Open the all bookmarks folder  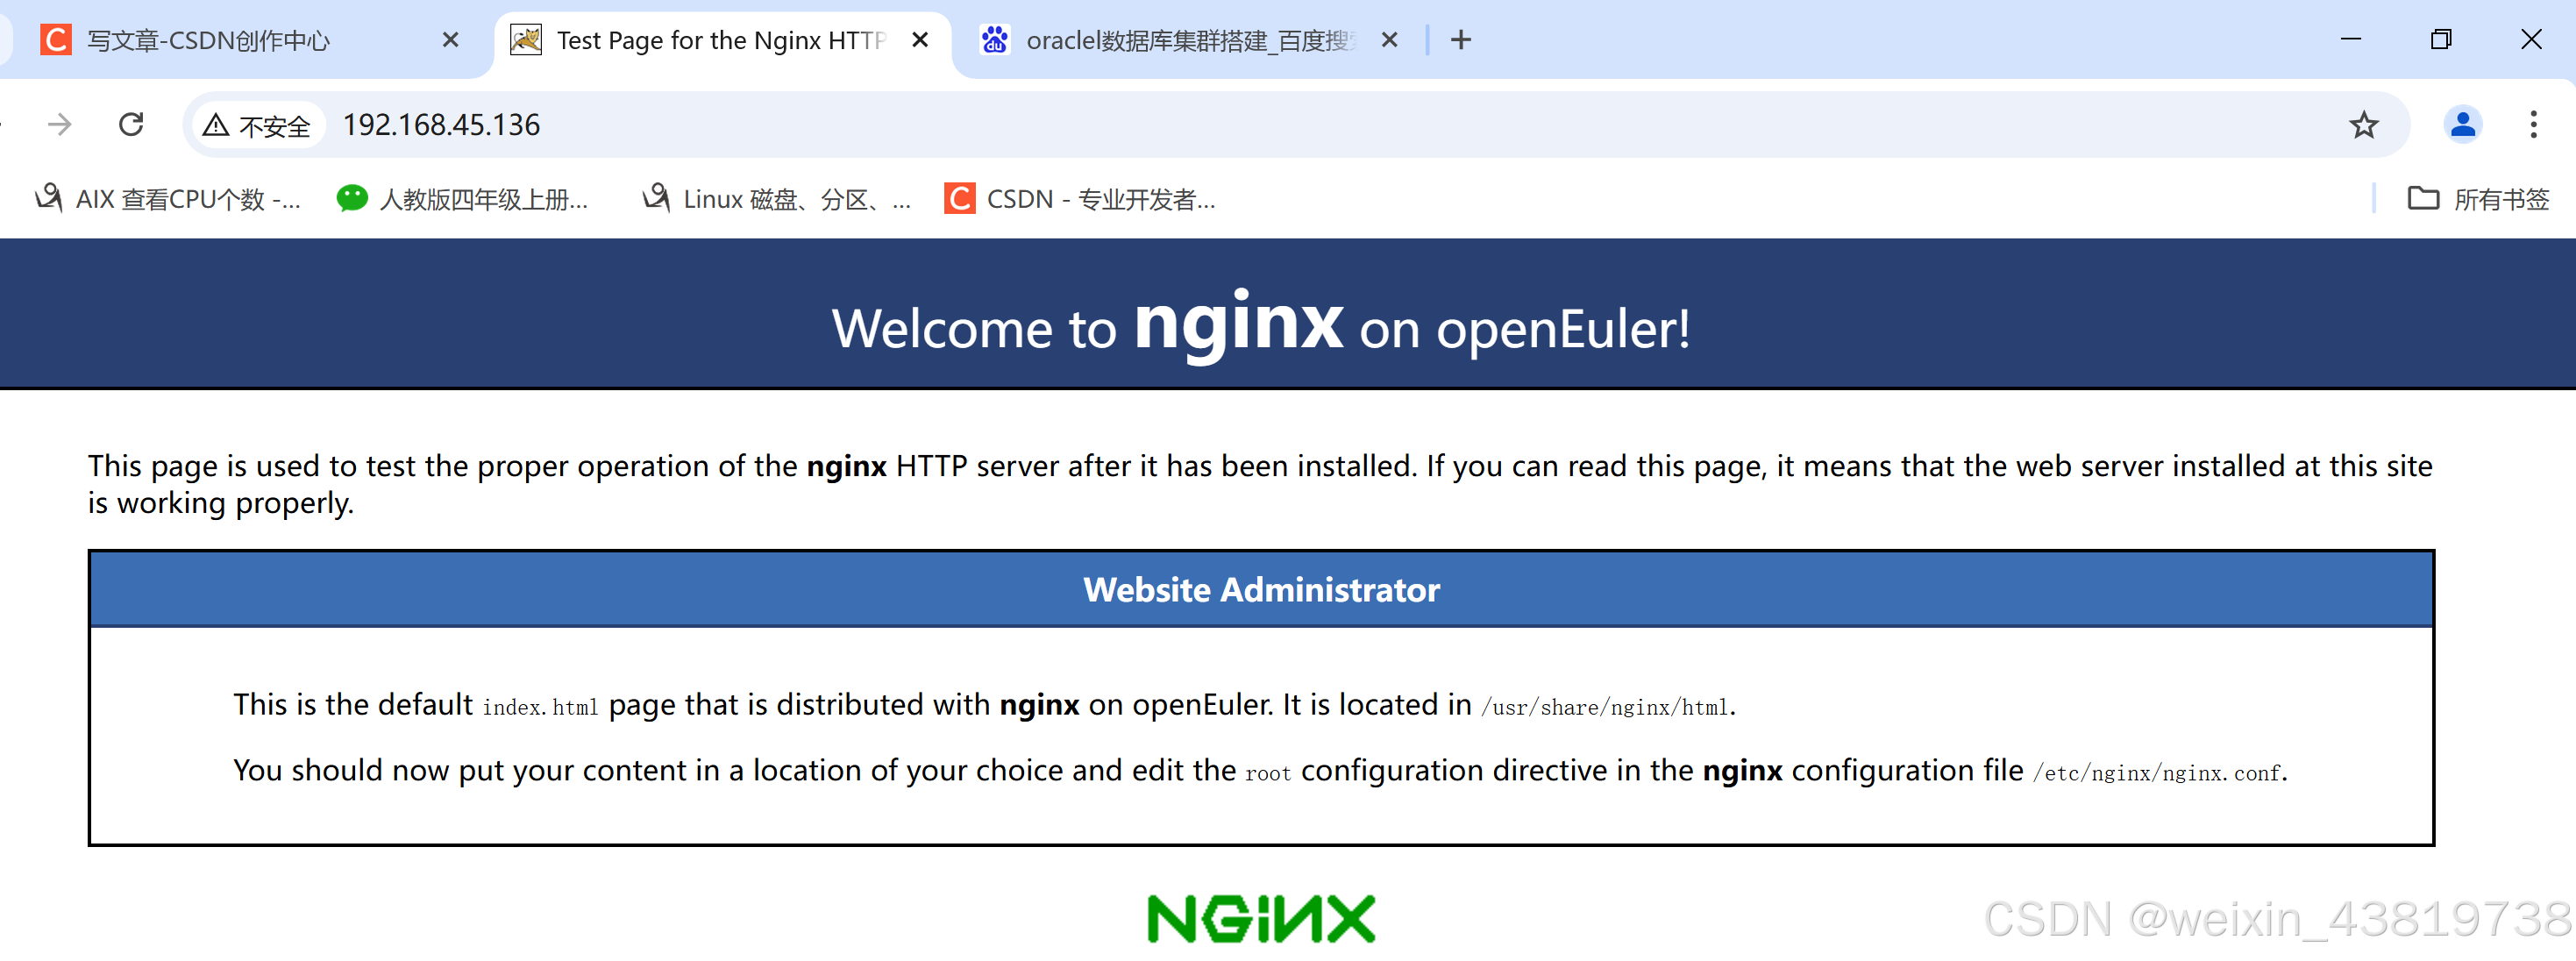click(x=2478, y=199)
